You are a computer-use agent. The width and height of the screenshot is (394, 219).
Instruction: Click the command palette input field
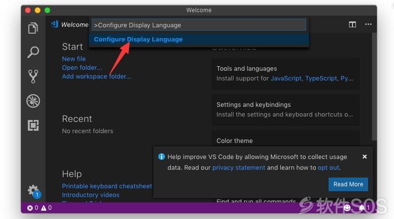tap(199, 25)
